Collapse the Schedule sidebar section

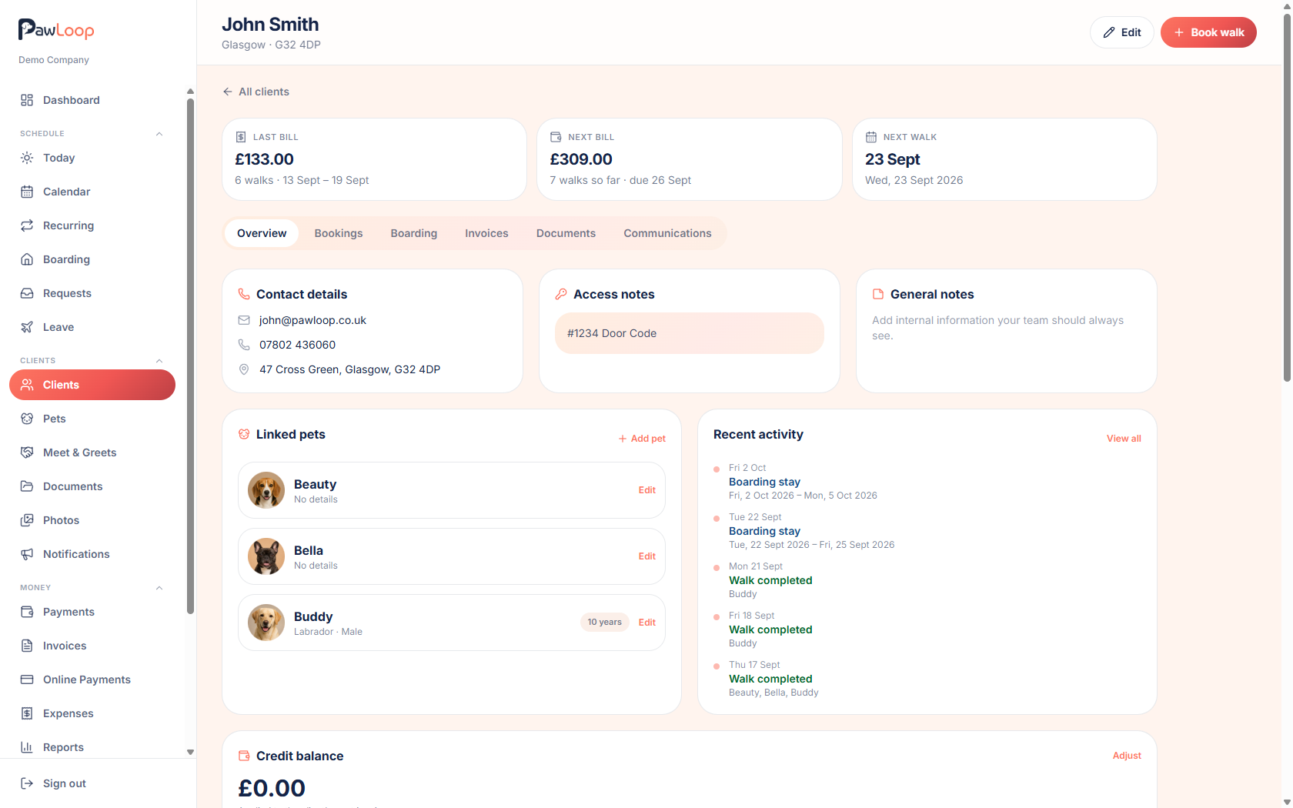click(159, 134)
